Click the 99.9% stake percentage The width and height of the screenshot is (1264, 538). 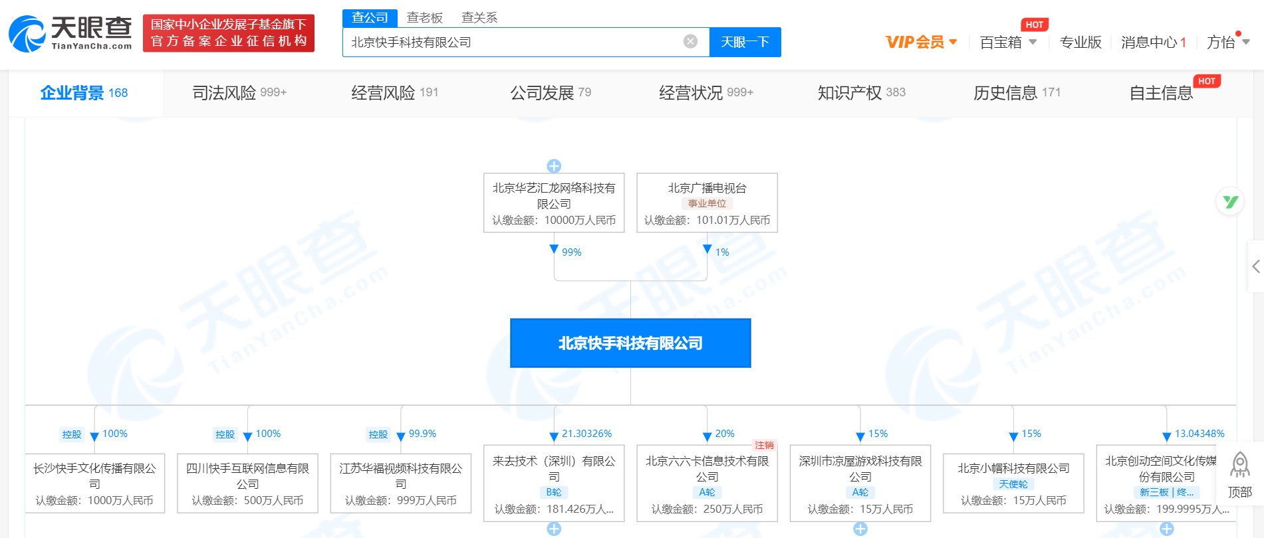click(x=422, y=434)
